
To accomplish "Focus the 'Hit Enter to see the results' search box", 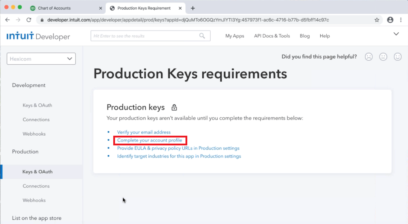I will click(150, 36).
